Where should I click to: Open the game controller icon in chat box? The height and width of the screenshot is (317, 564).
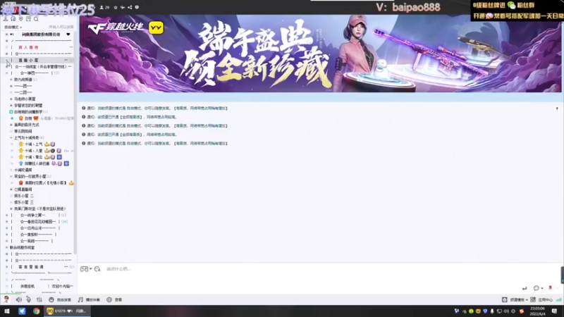pos(84,269)
